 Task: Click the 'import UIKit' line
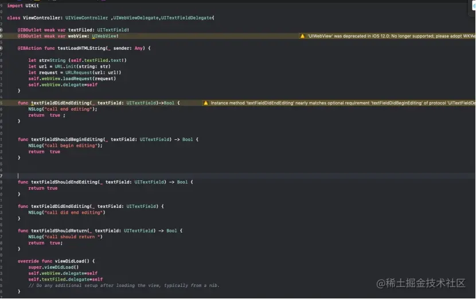point(23,6)
